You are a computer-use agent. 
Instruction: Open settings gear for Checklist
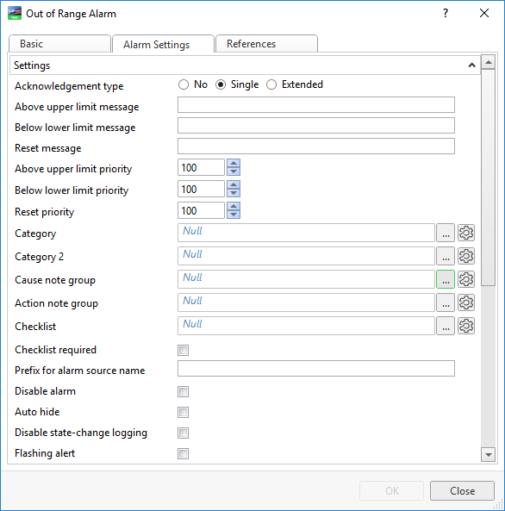click(466, 326)
